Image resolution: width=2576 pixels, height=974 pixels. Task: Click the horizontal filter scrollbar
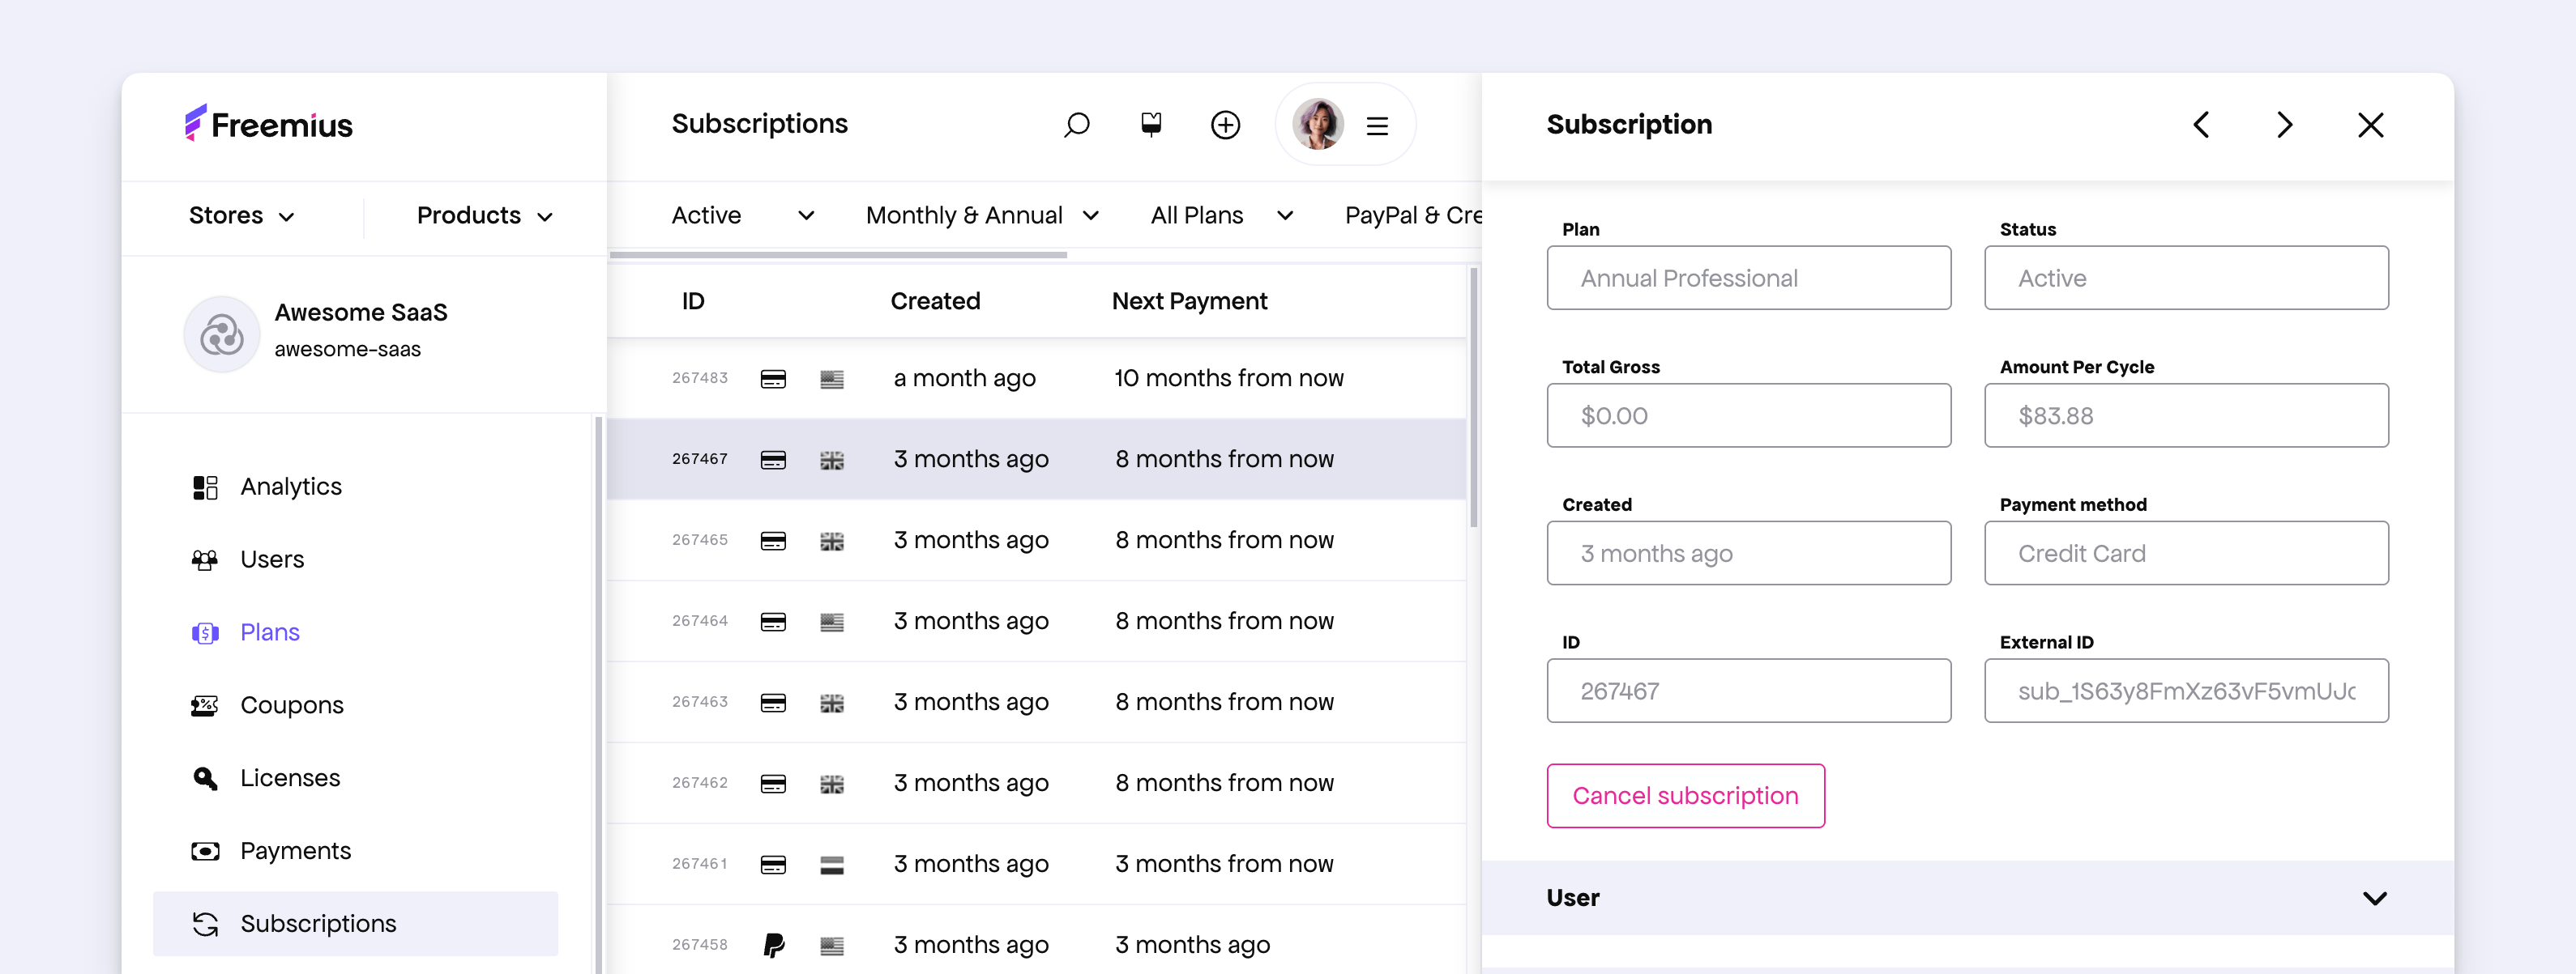838,256
